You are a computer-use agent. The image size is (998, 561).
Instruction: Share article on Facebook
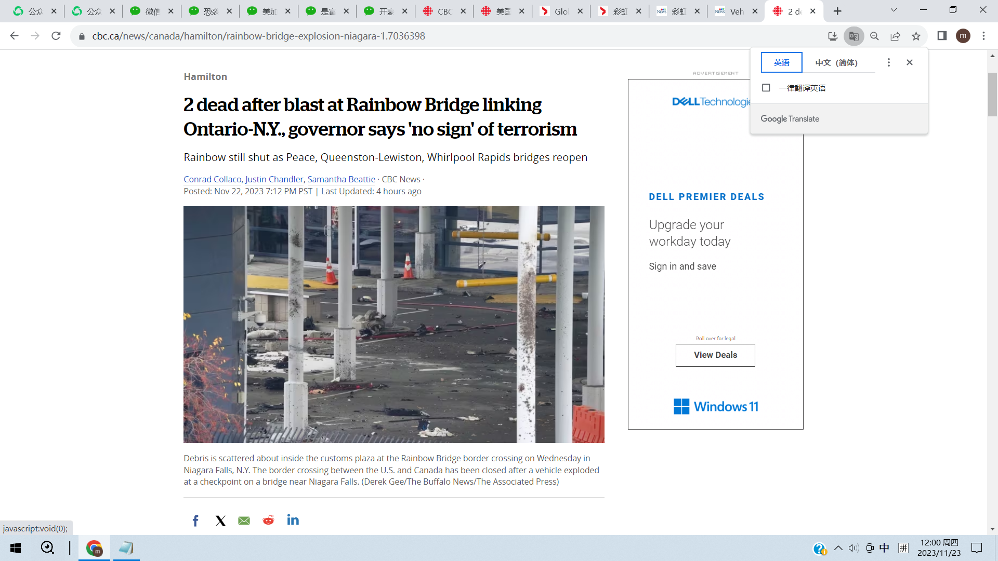pyautogui.click(x=195, y=520)
